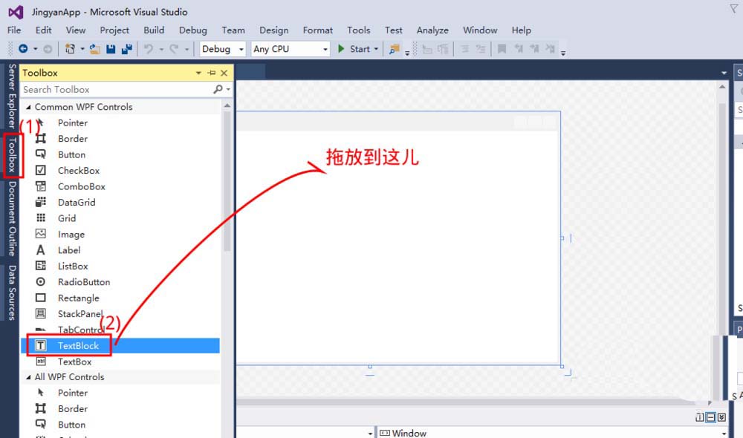Select the TextBlock control item
The image size is (743, 438).
coord(120,346)
